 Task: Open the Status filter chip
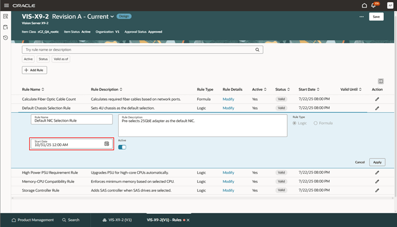pyautogui.click(x=43, y=59)
